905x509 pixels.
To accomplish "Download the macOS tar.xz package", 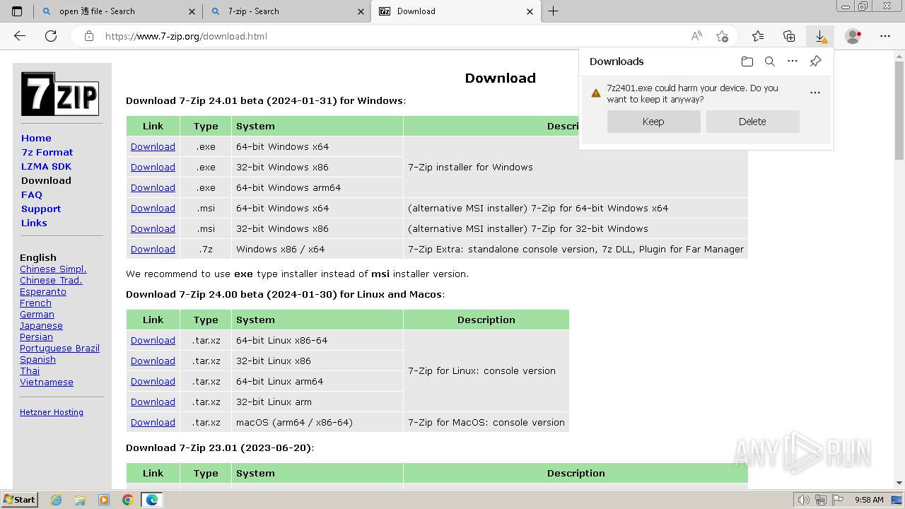I will [153, 422].
